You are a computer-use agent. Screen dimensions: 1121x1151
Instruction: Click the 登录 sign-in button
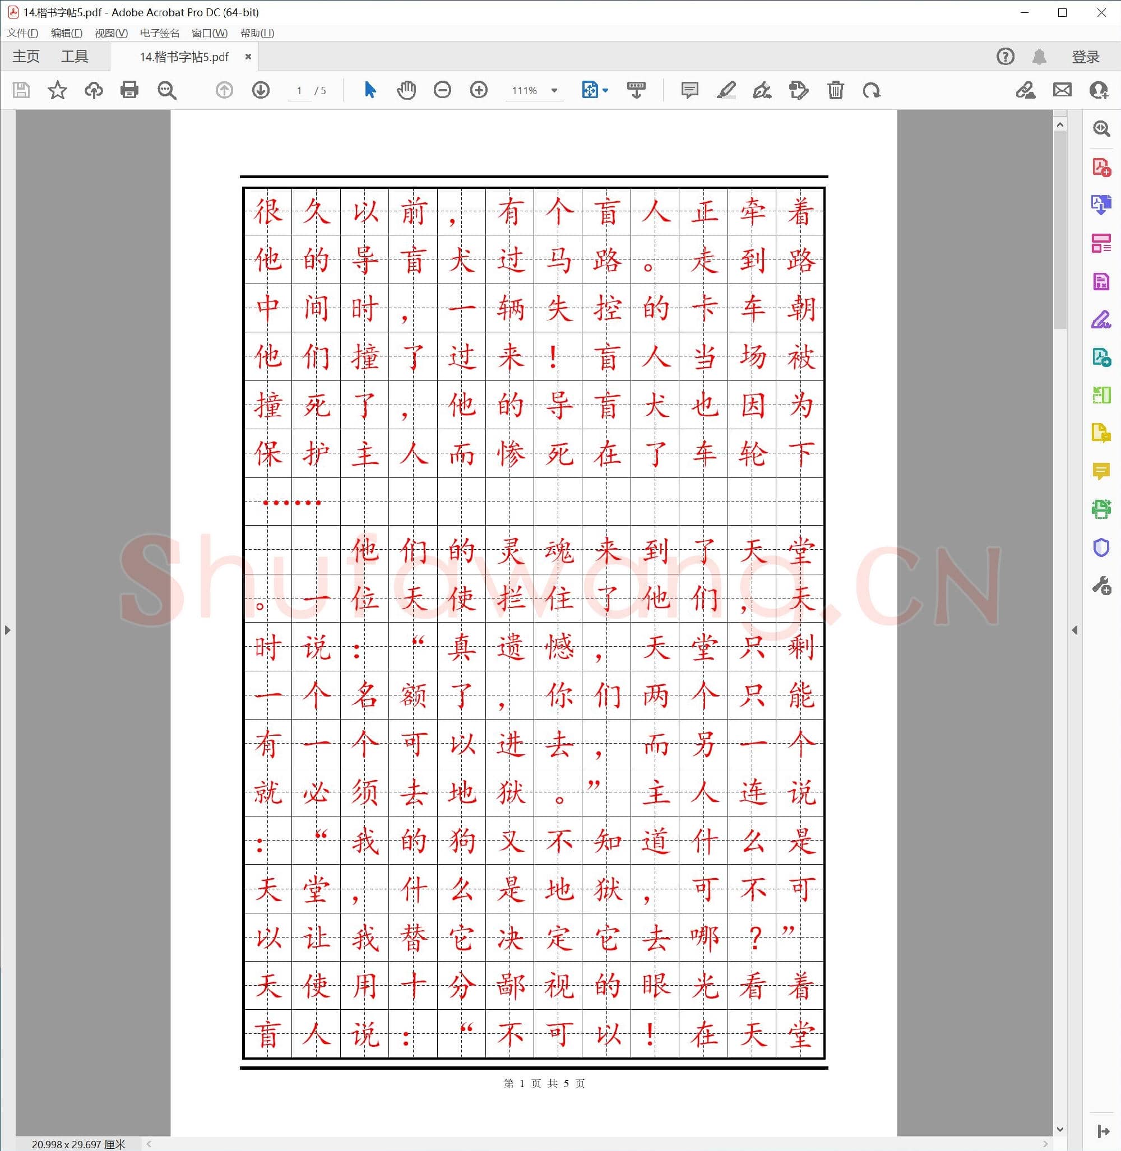(x=1085, y=57)
